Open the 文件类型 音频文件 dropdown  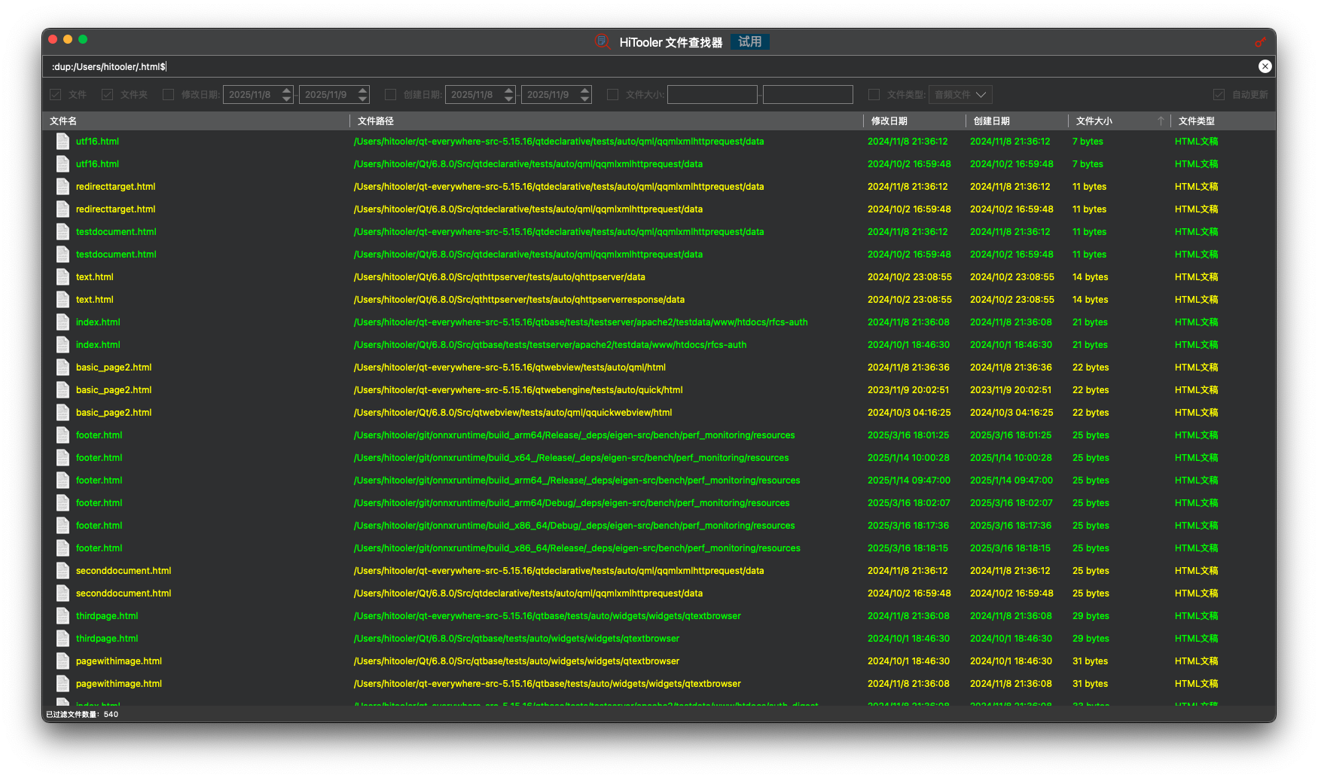pos(960,95)
